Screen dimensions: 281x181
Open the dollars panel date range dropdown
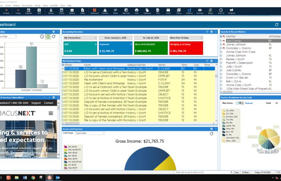[8, 37]
